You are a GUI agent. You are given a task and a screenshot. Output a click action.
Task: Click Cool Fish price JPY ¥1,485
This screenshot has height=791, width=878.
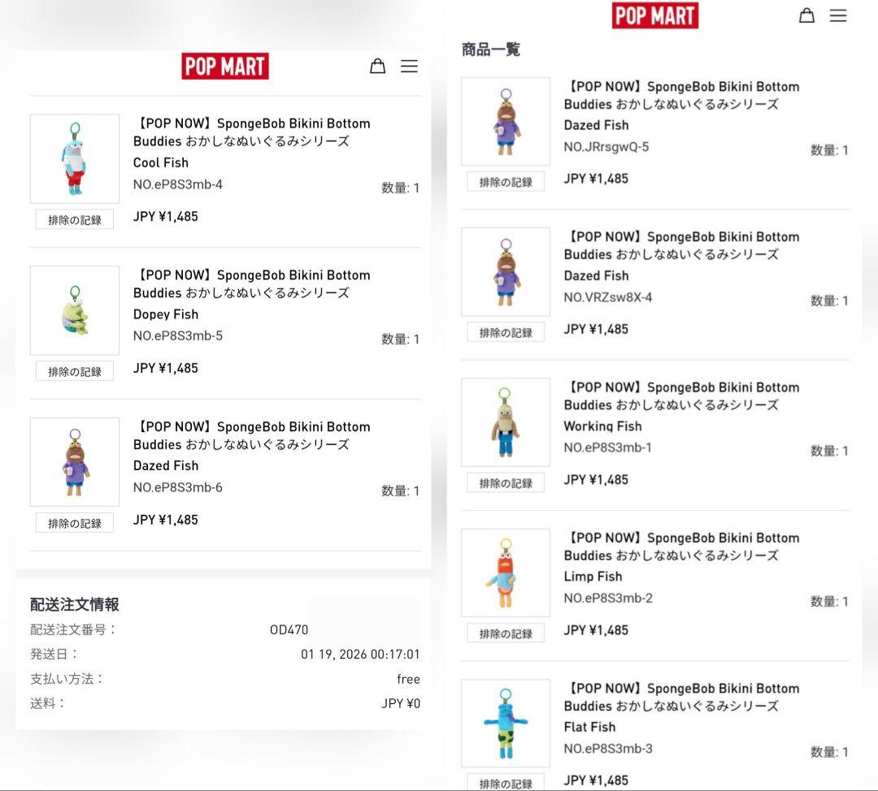pyautogui.click(x=166, y=217)
